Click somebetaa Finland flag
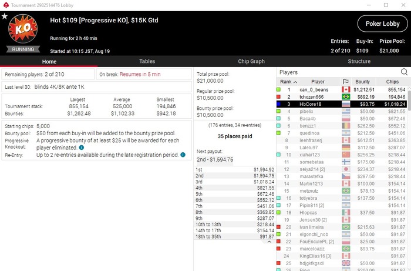The width and height of the screenshot is (411, 271). pyautogui.click(x=346, y=162)
